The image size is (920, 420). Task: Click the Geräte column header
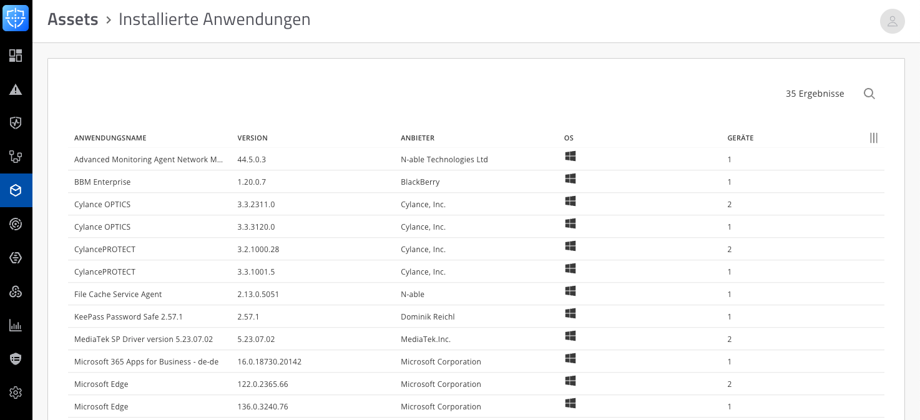pyautogui.click(x=740, y=138)
